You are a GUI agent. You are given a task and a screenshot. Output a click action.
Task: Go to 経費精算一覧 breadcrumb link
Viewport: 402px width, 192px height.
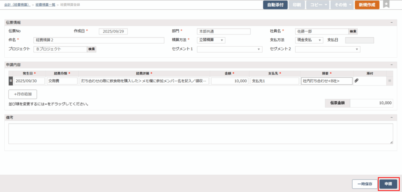click(x=45, y=4)
